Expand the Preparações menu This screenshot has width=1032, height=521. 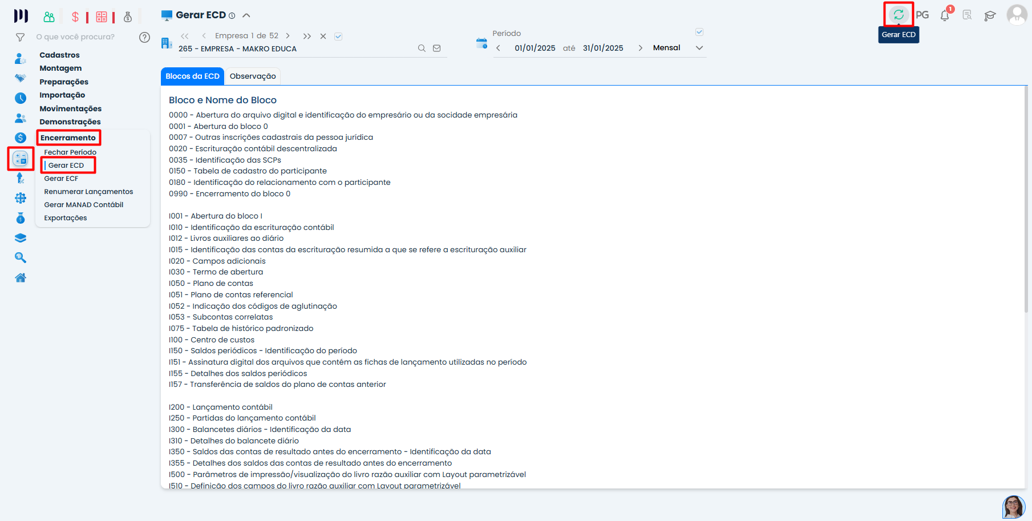pyautogui.click(x=64, y=82)
